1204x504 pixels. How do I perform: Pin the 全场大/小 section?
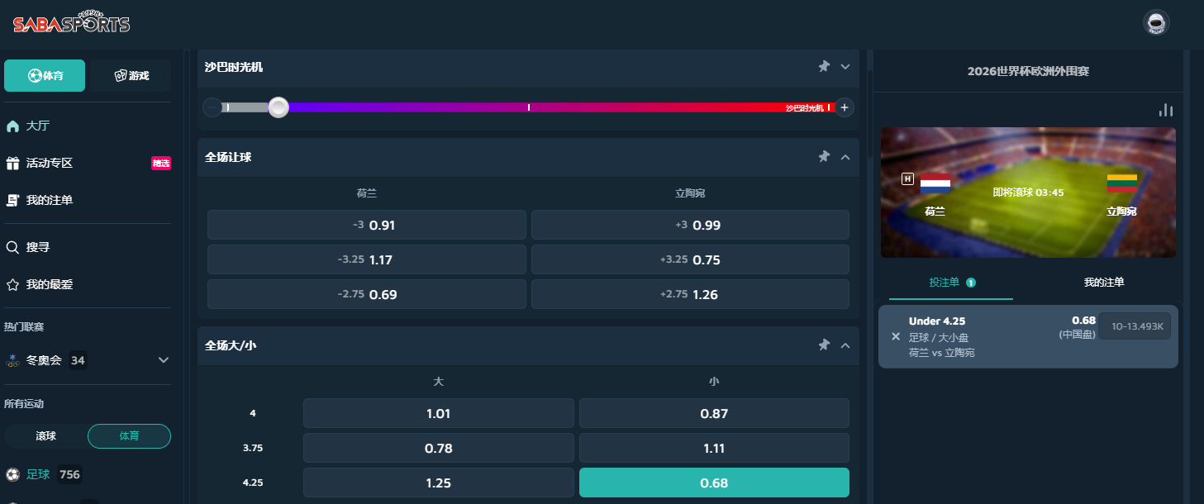(824, 345)
